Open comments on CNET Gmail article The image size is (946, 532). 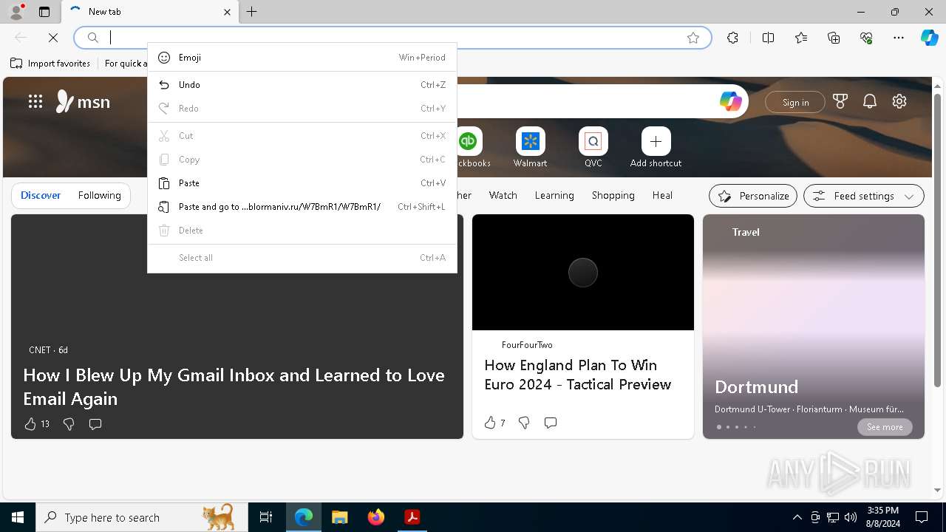click(95, 424)
